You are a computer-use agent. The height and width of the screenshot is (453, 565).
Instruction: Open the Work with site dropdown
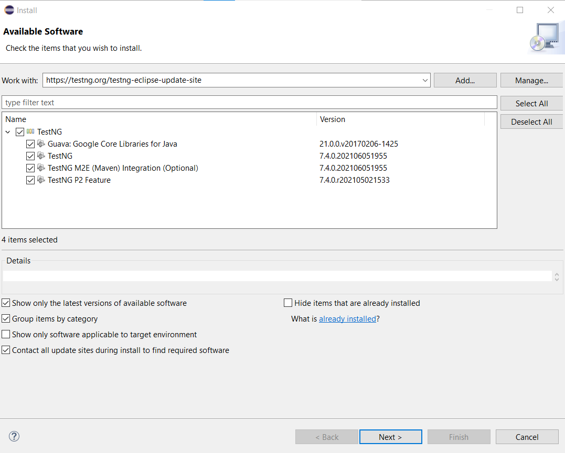pos(425,80)
